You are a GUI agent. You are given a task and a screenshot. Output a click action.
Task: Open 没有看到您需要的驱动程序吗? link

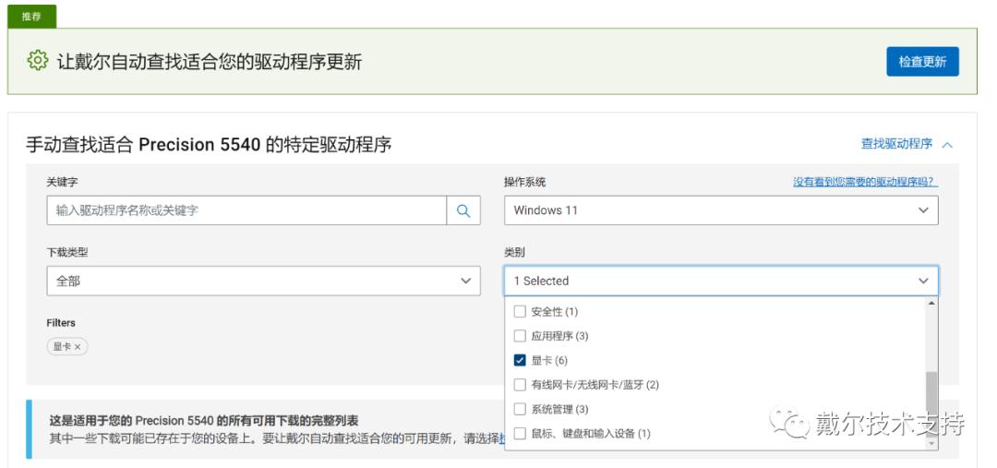(865, 182)
